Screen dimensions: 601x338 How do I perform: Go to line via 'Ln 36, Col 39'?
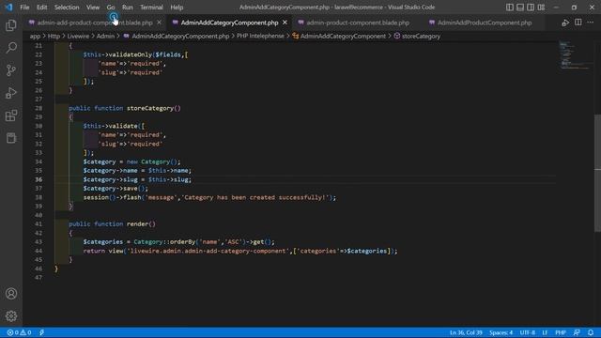[466, 332]
